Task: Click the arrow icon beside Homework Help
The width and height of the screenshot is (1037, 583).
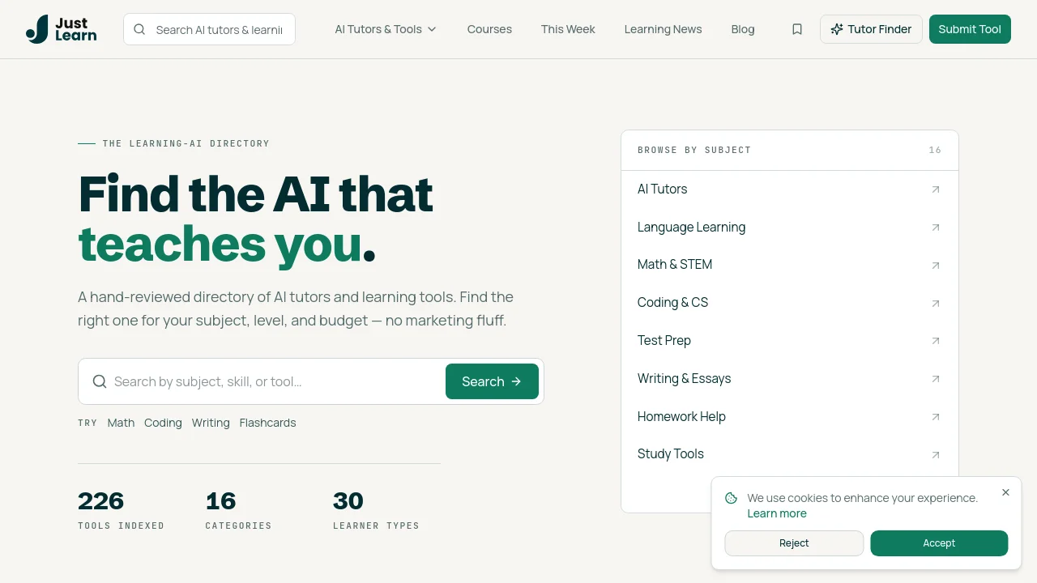Action: point(936,417)
